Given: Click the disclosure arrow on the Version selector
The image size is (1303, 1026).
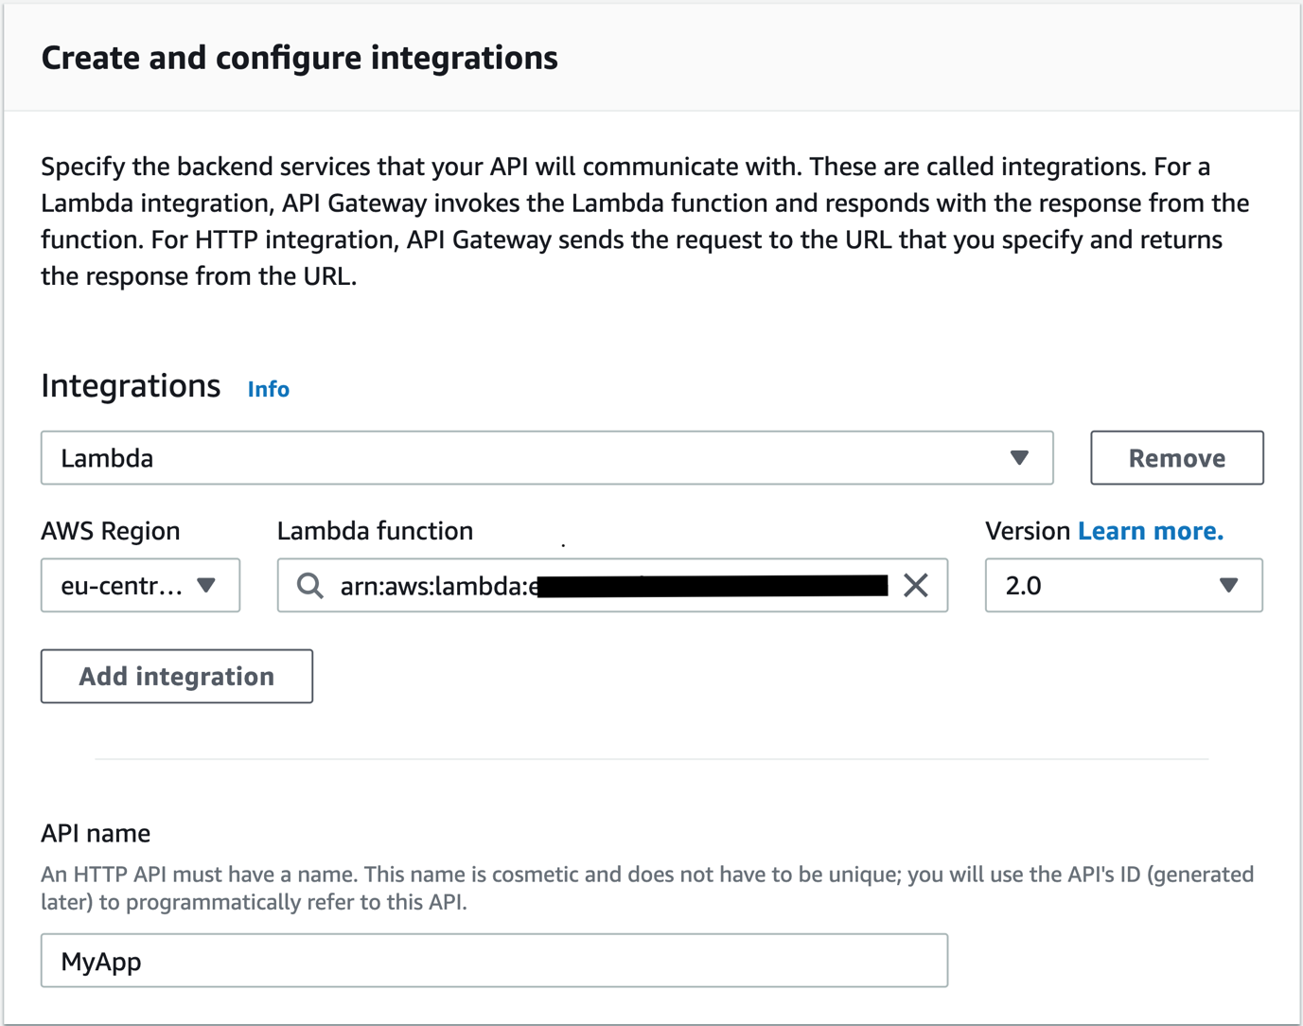Looking at the screenshot, I should click(x=1229, y=585).
